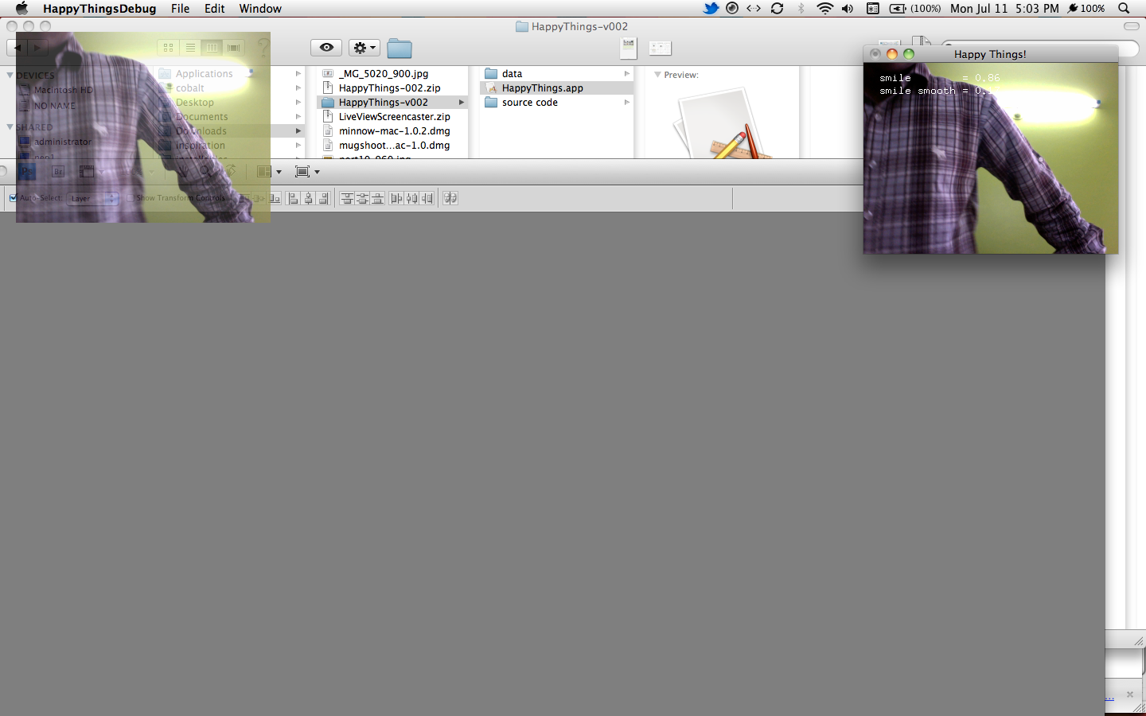Select the _MG_5020_900.jpg file
The height and width of the screenshot is (716, 1146).
pyautogui.click(x=392, y=74)
